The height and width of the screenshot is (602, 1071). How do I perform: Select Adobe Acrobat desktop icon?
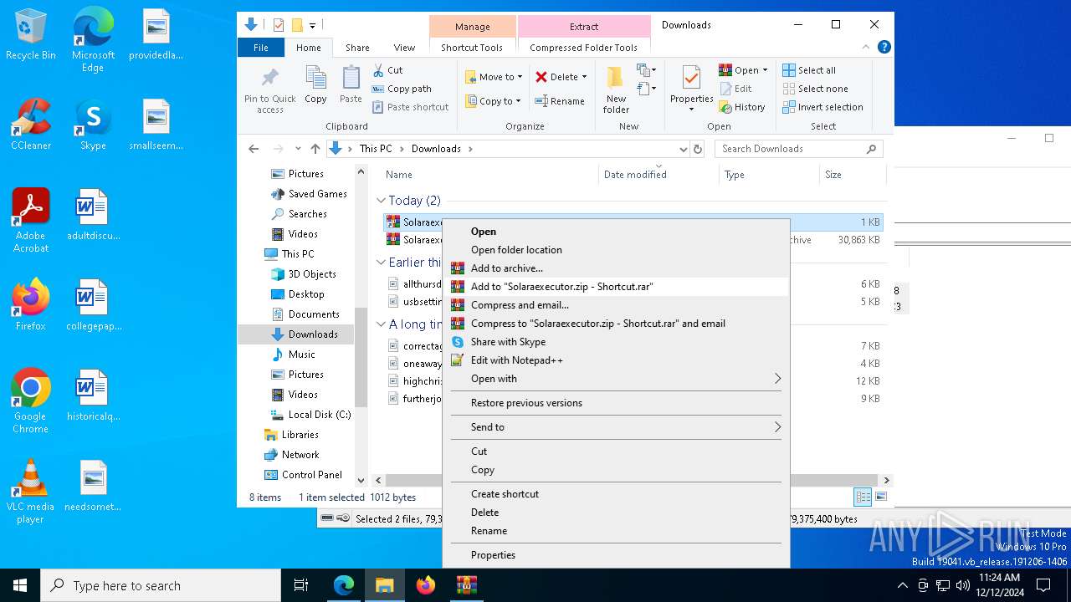[x=31, y=221]
